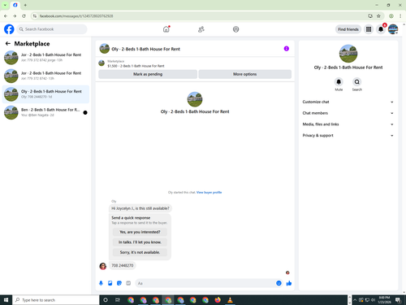Click 'Hi Joycelyn J., is this still available?' message
The height and width of the screenshot is (305, 406).
coord(140,208)
